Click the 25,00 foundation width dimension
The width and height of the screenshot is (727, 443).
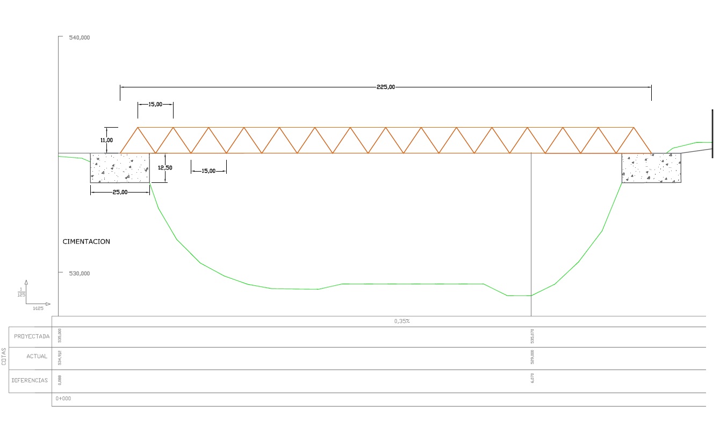coord(120,192)
